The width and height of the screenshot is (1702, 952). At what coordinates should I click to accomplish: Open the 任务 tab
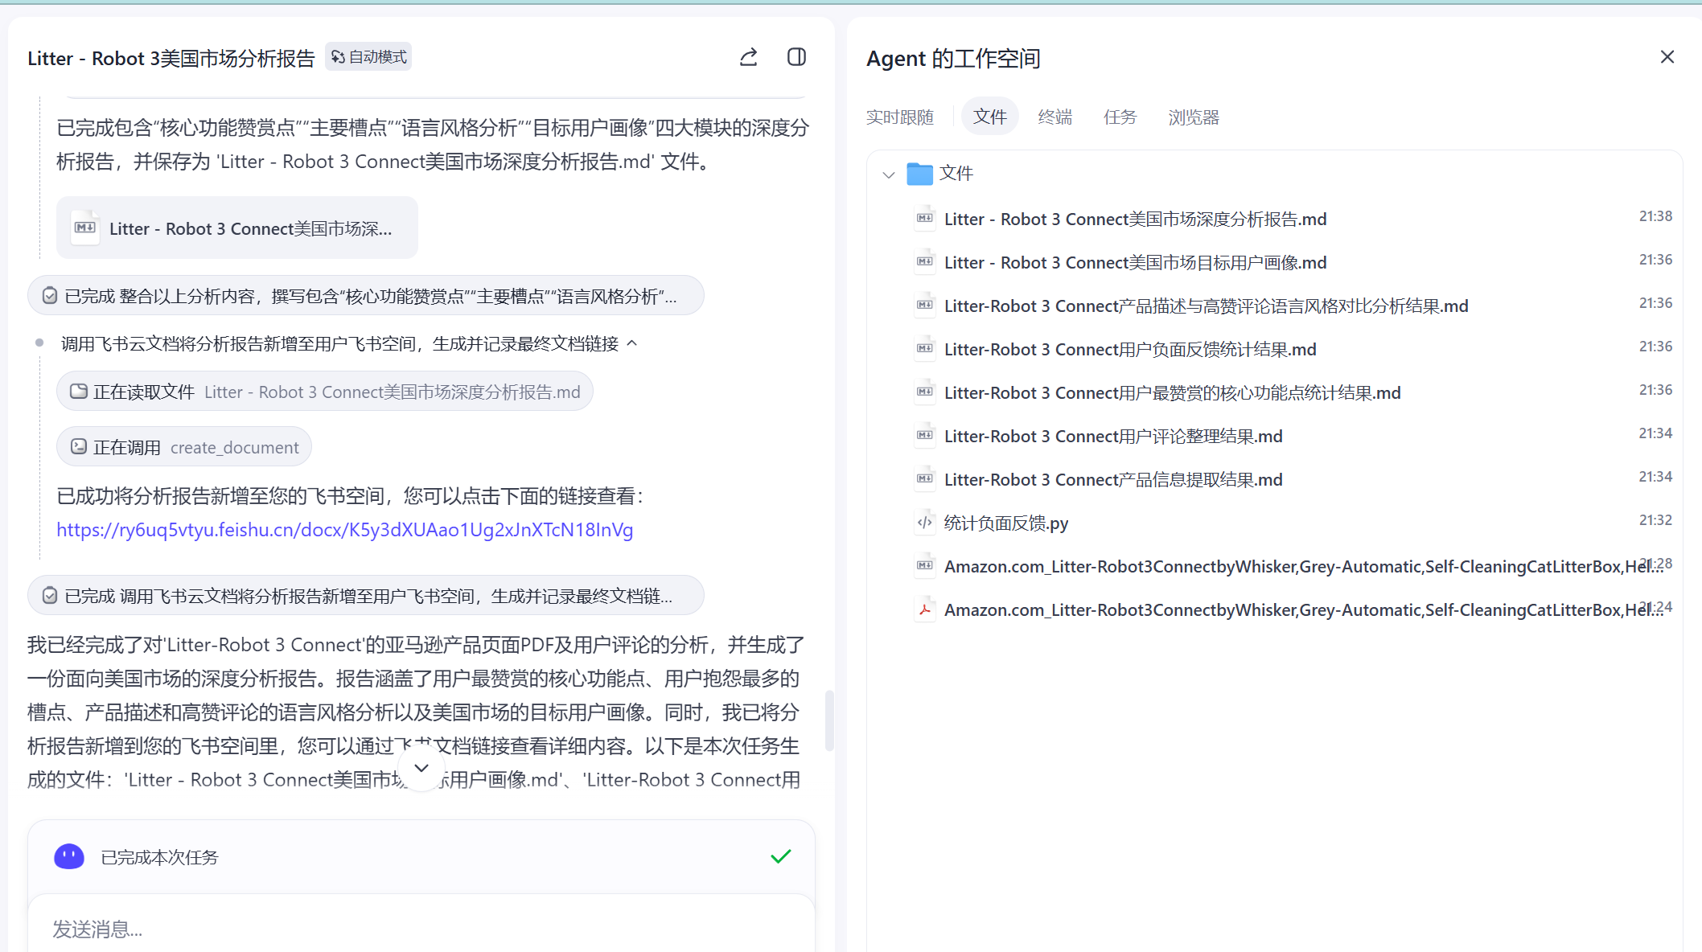[x=1120, y=117]
